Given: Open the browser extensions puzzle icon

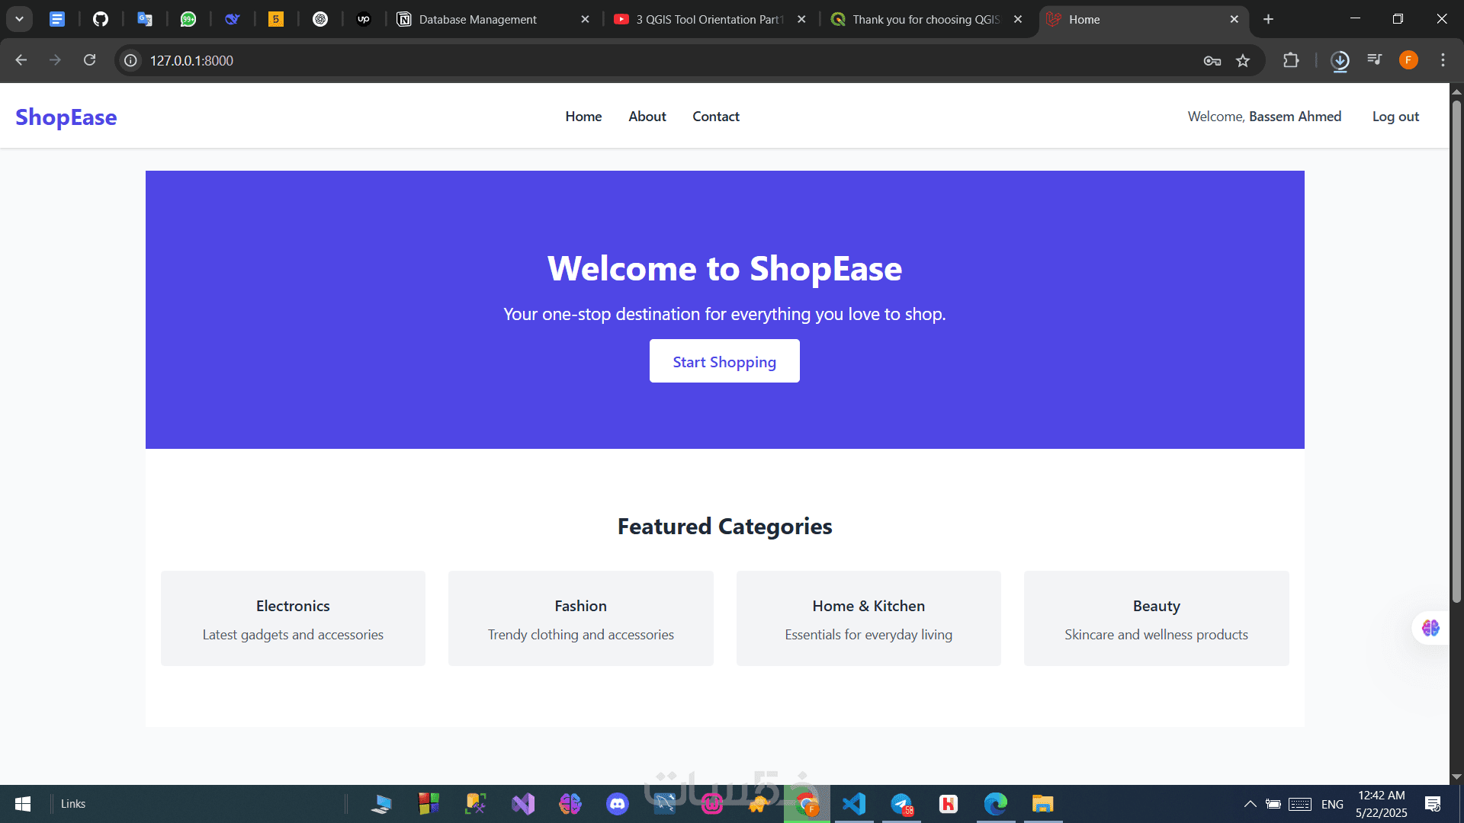Looking at the screenshot, I should tap(1291, 60).
